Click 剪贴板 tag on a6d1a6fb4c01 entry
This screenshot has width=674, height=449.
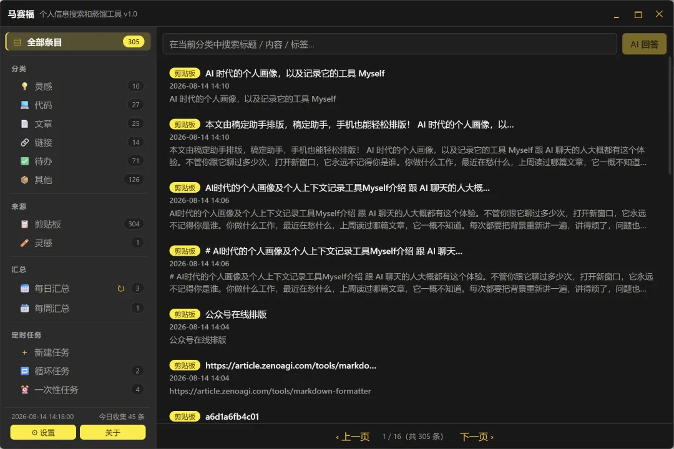(185, 417)
